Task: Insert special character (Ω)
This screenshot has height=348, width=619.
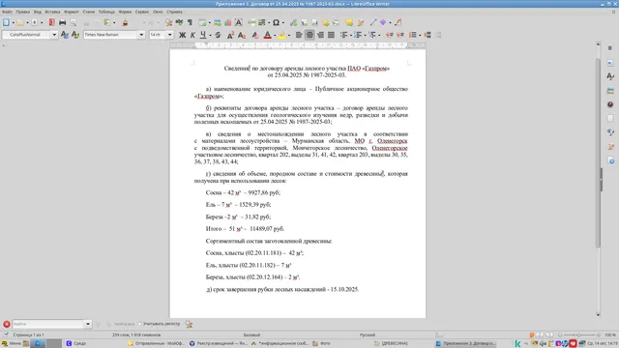Action: 276,22
